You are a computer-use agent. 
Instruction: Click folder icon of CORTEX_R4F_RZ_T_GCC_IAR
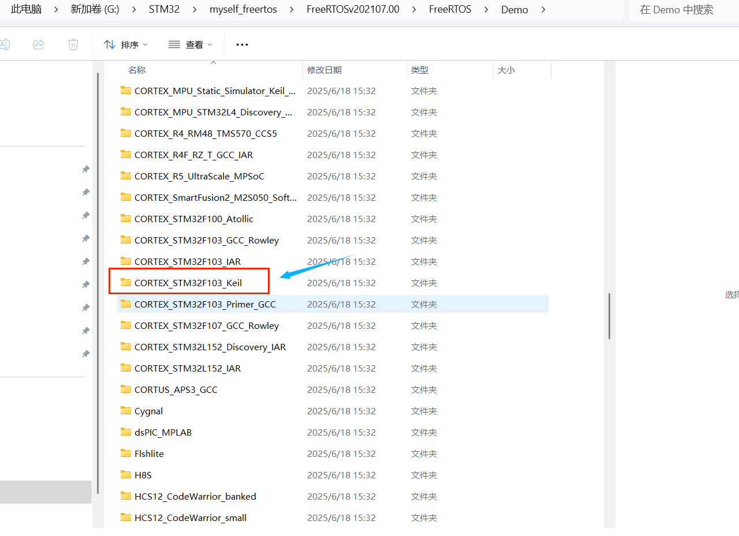tap(126, 154)
